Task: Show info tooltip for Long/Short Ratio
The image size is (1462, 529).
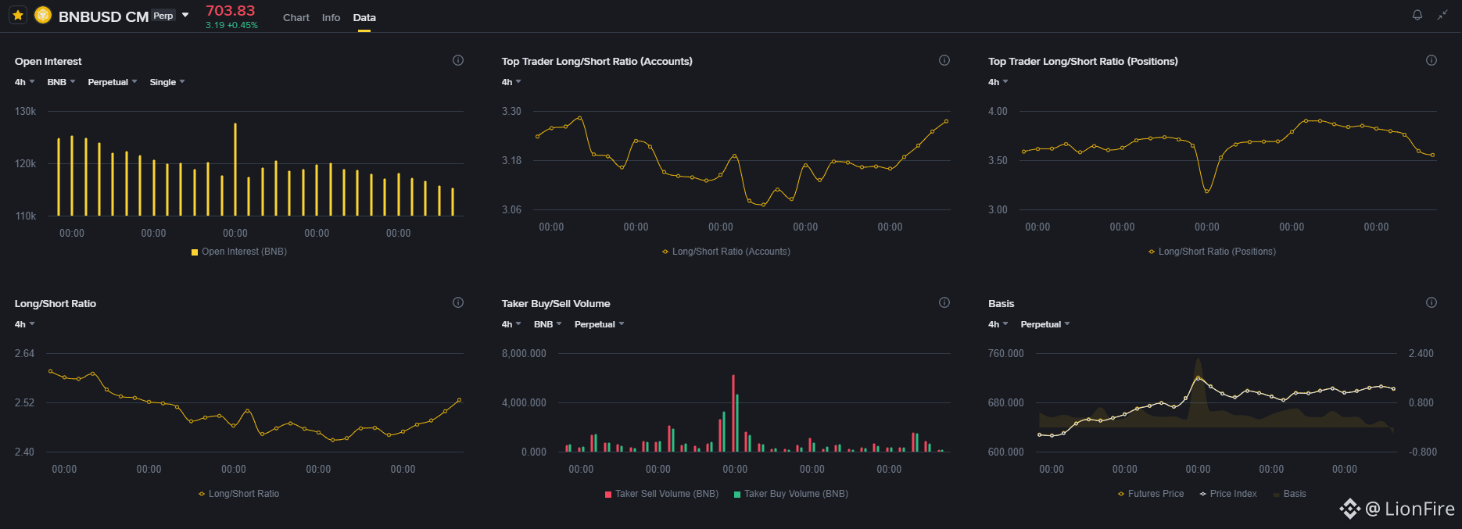Action: click(458, 302)
